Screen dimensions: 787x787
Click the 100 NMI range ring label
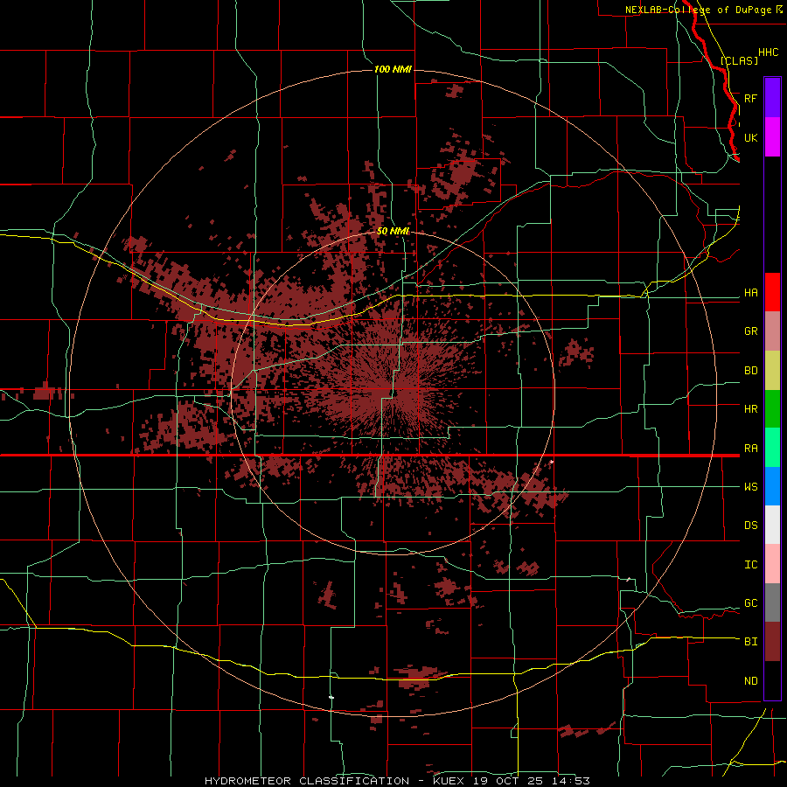pos(393,69)
